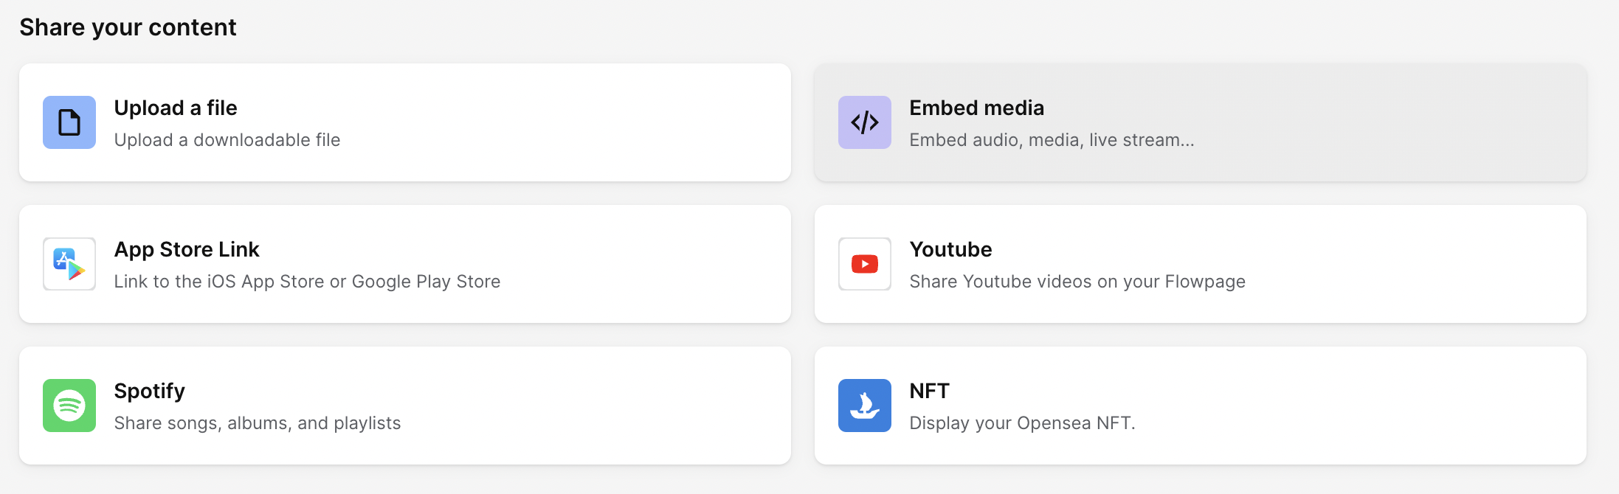
Task: Open the Embed media title
Action: [x=976, y=108]
